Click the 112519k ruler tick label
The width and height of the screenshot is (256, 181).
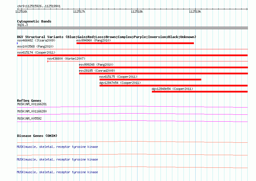195,12
